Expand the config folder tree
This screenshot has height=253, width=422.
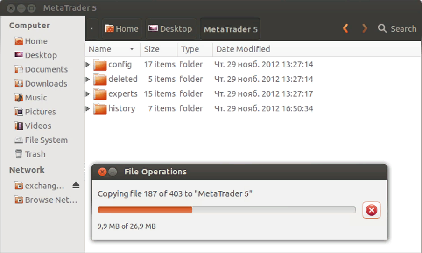88,65
